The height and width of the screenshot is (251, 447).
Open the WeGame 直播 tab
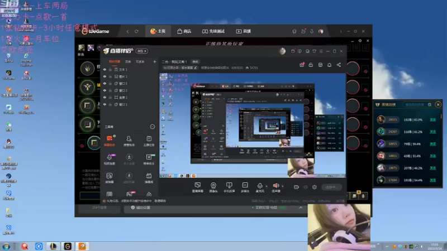(x=244, y=31)
